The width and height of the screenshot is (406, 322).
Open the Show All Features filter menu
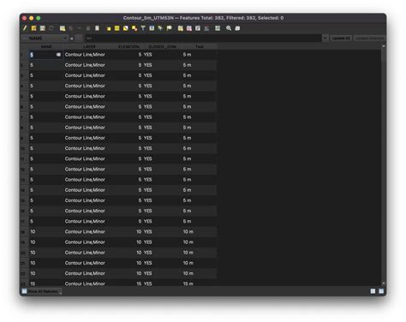click(x=42, y=291)
